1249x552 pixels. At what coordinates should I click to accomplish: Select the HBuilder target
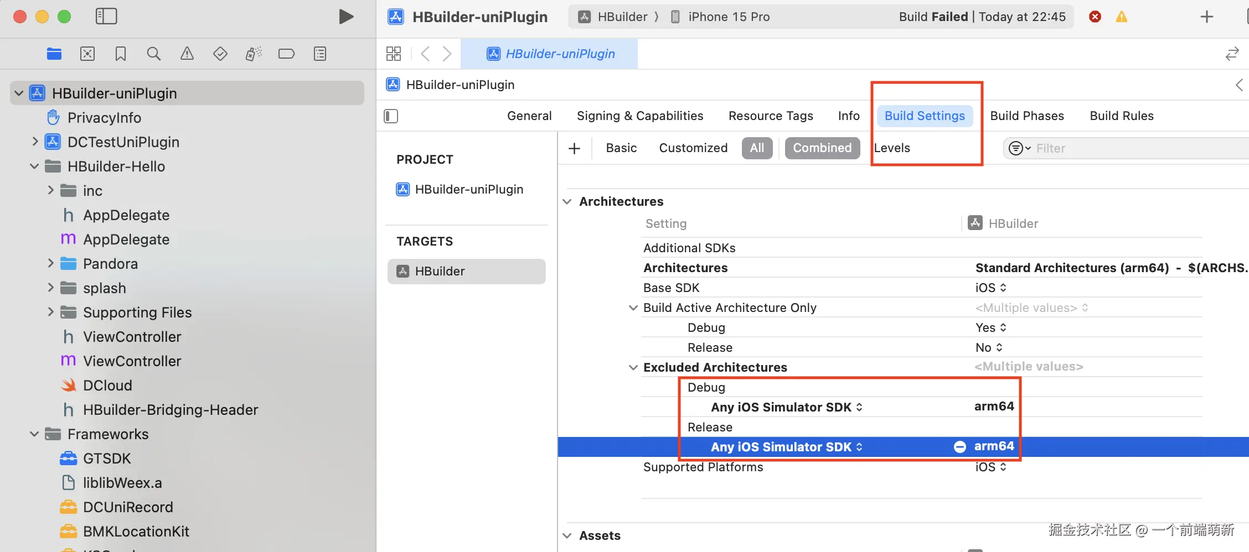click(466, 272)
